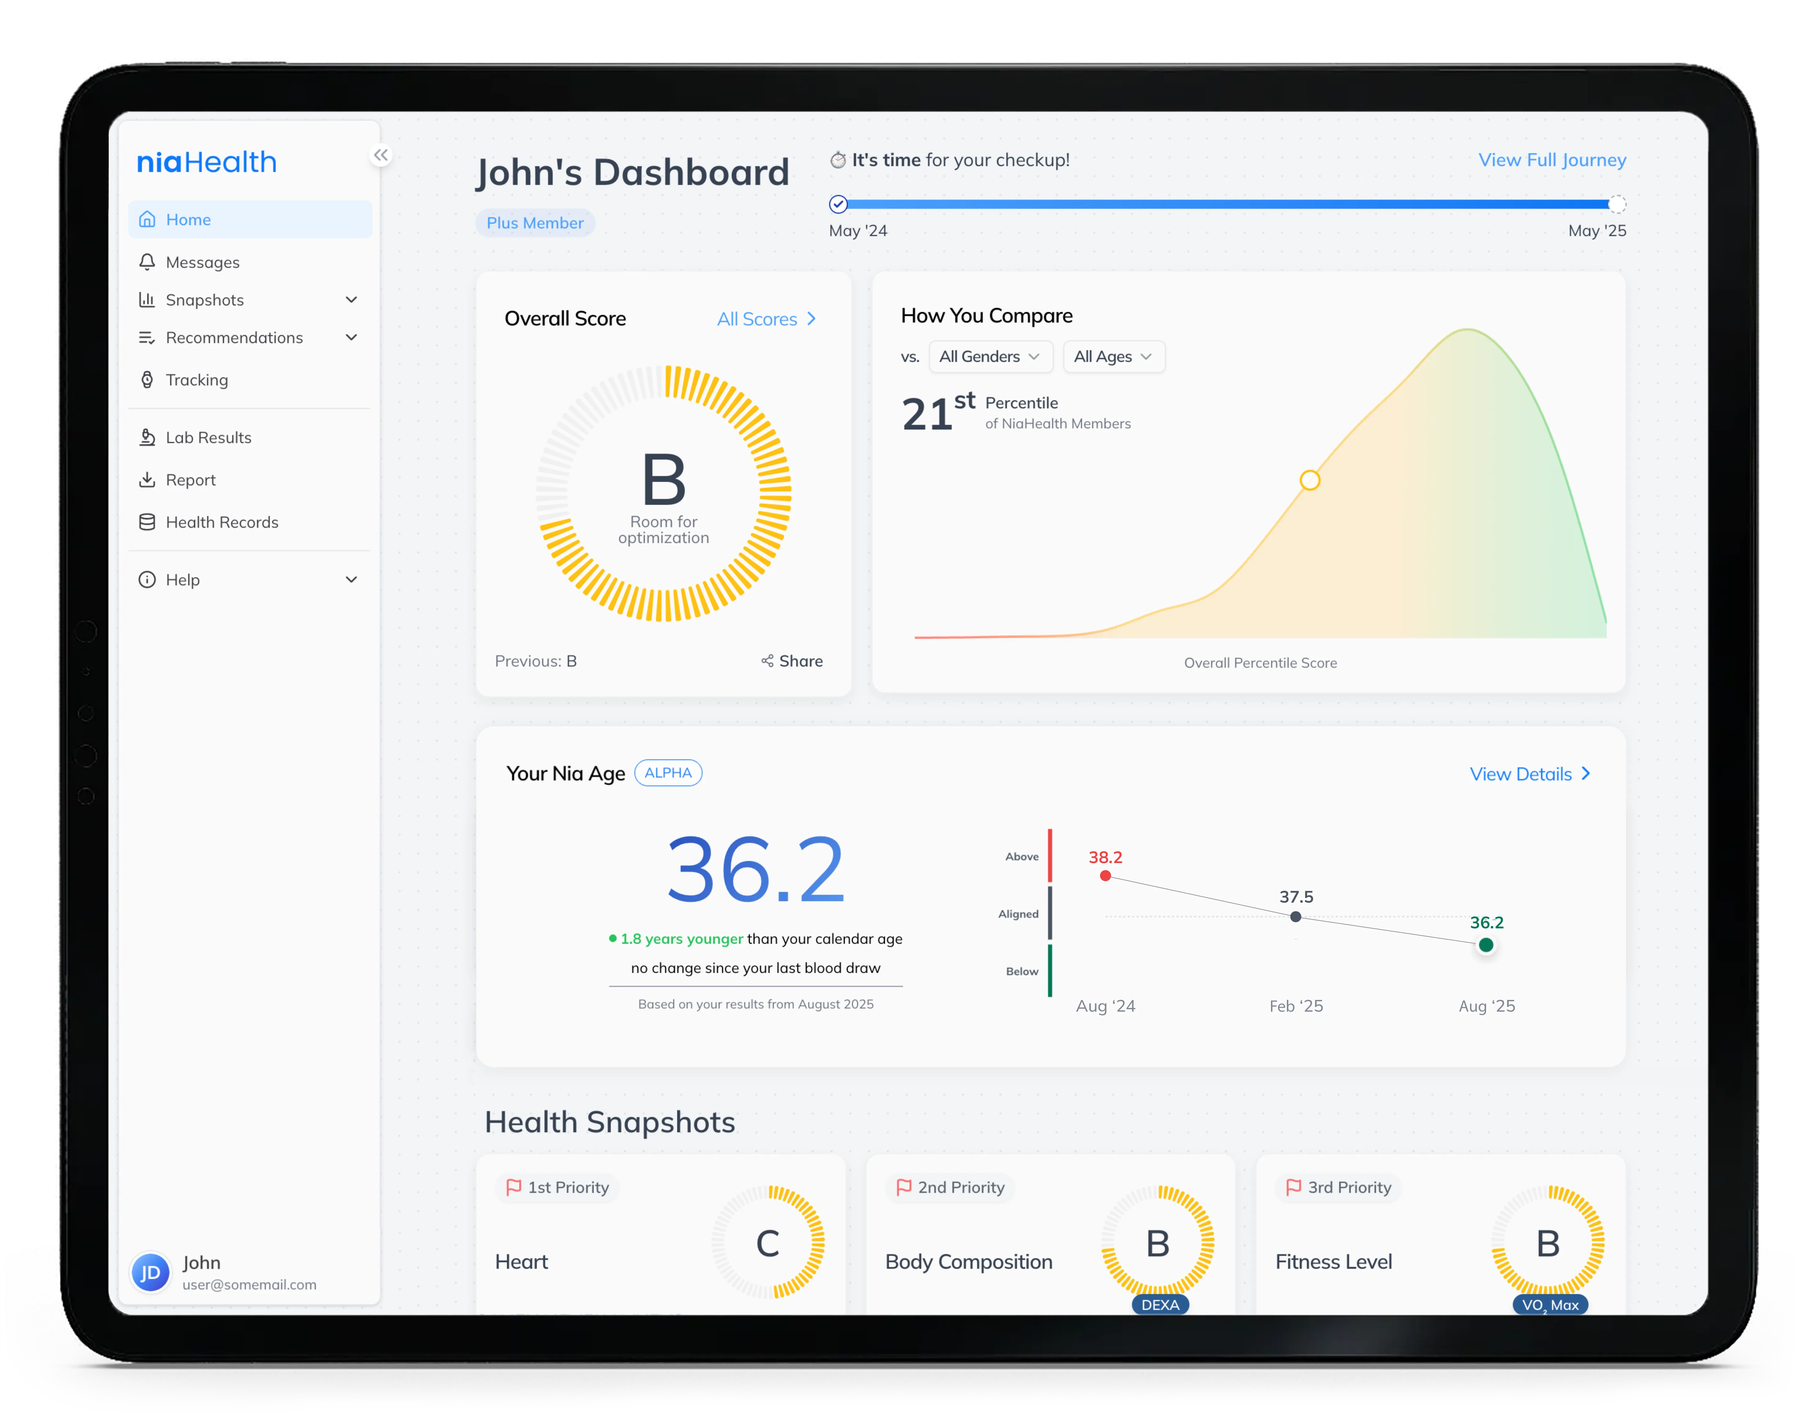1796x1419 pixels.
Task: Click the JD user avatar
Action: [x=150, y=1272]
